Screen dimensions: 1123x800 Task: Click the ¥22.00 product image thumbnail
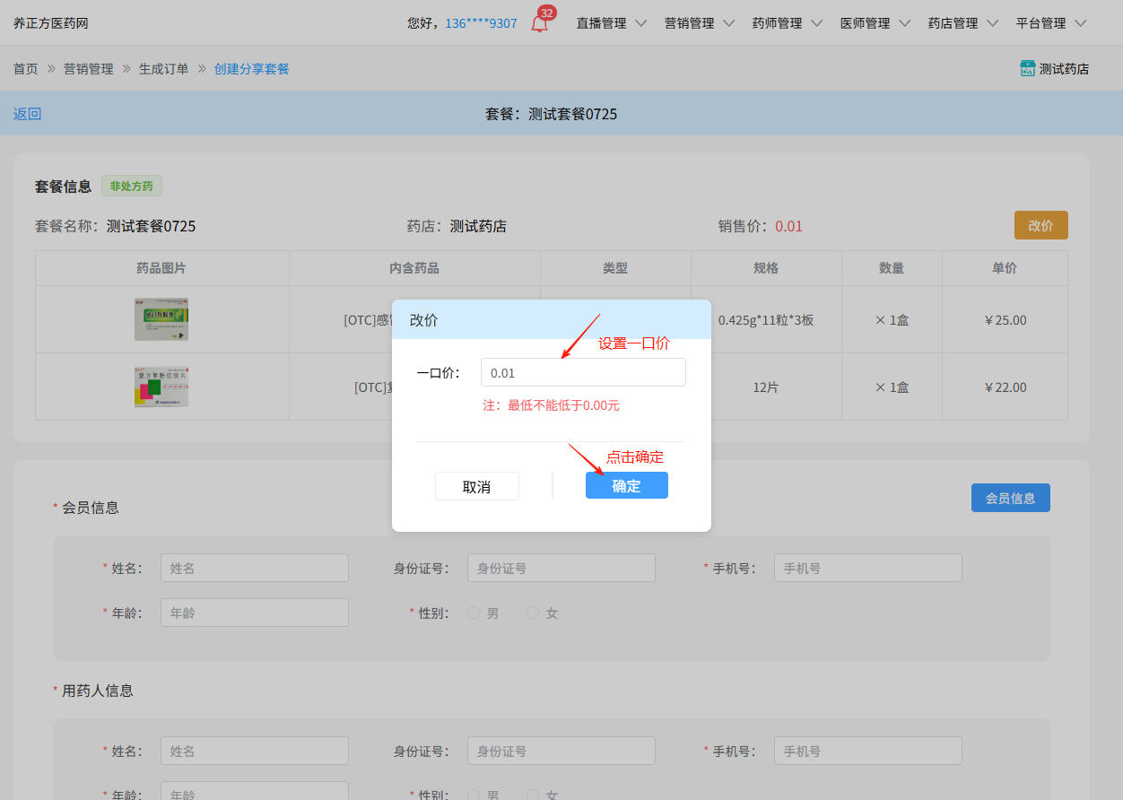pos(161,387)
